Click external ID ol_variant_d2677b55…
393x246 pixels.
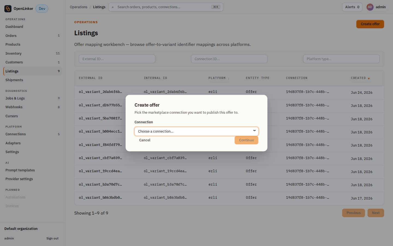tap(100, 105)
